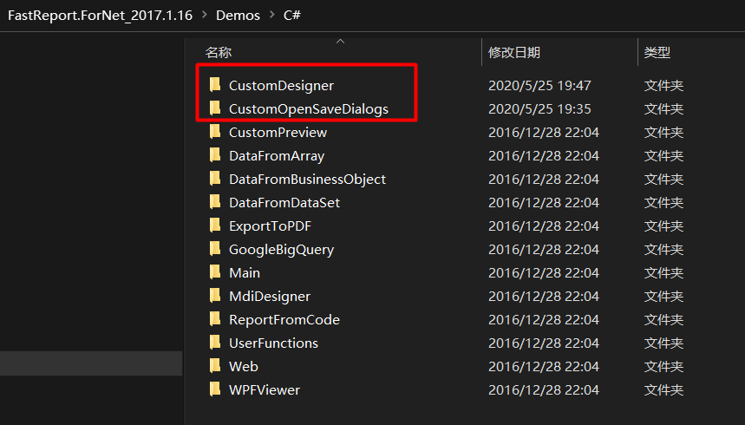Select the GoogleBigQuery folder name
This screenshot has width=745, height=425.
click(281, 250)
